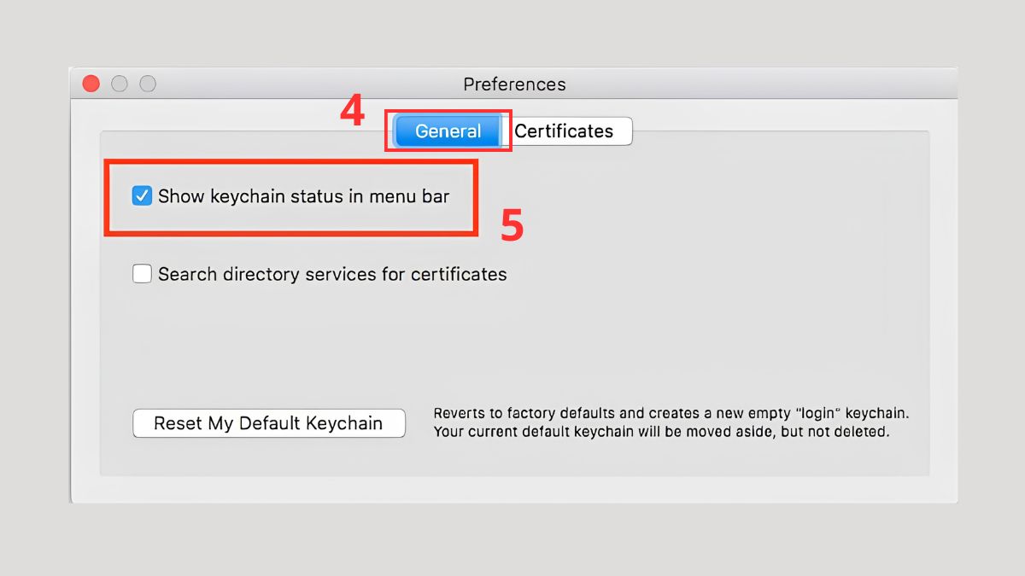
Task: Click the disabled zoom window button
Action: (x=148, y=84)
